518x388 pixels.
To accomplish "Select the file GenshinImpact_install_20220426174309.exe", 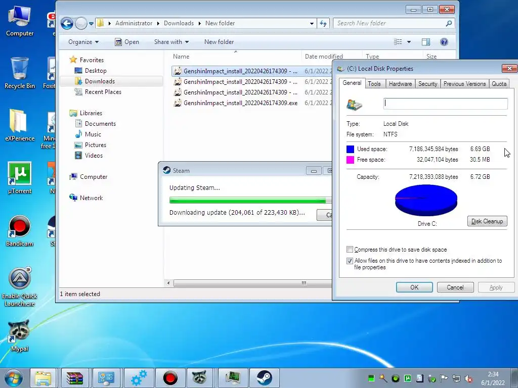I will coord(240,103).
